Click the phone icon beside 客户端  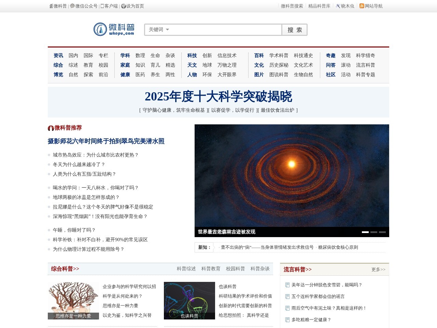[x=102, y=6]
